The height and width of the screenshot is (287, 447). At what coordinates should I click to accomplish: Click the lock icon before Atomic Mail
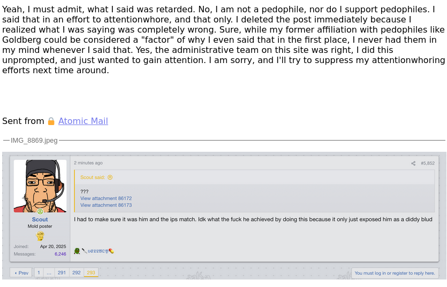[51, 121]
